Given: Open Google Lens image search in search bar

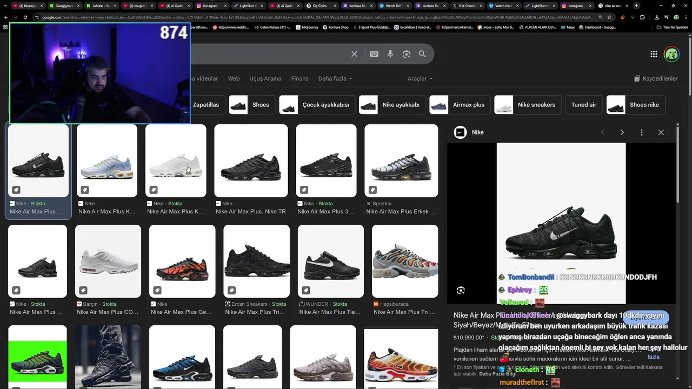Looking at the screenshot, I should (x=406, y=54).
